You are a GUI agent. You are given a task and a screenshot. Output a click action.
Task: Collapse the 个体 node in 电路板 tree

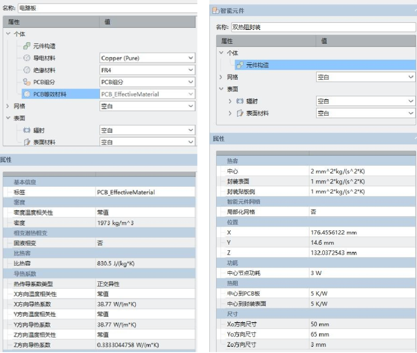(8, 34)
